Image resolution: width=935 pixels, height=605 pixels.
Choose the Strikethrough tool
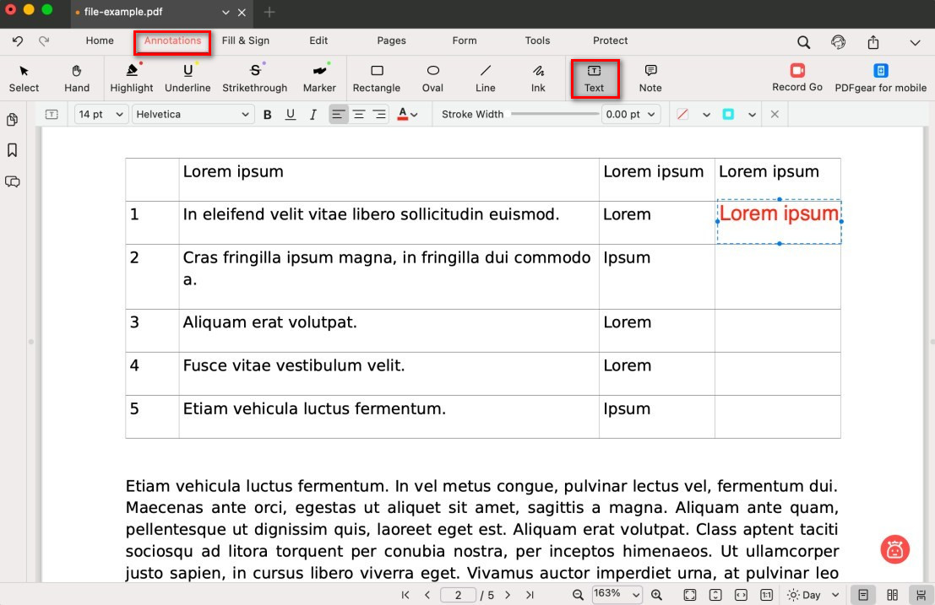(254, 78)
